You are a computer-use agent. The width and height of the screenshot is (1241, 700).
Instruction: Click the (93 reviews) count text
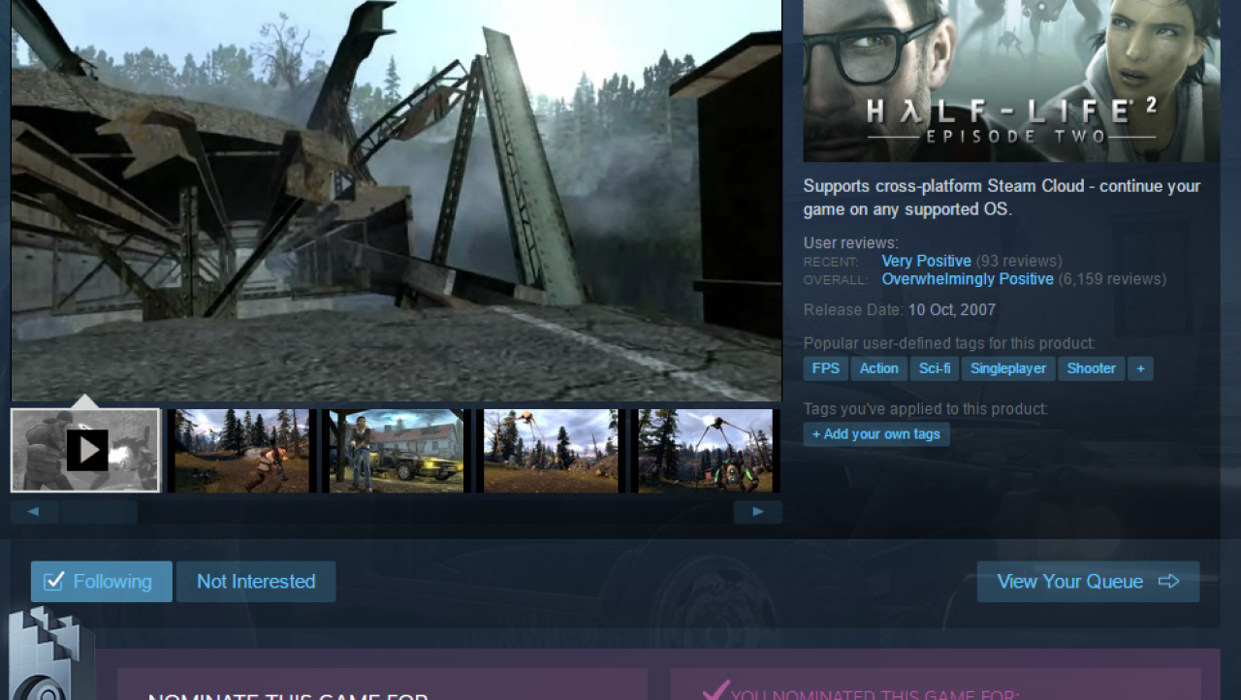tap(1018, 261)
